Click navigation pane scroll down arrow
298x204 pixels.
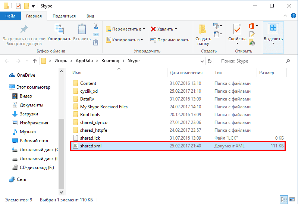pyautogui.click(x=61, y=192)
